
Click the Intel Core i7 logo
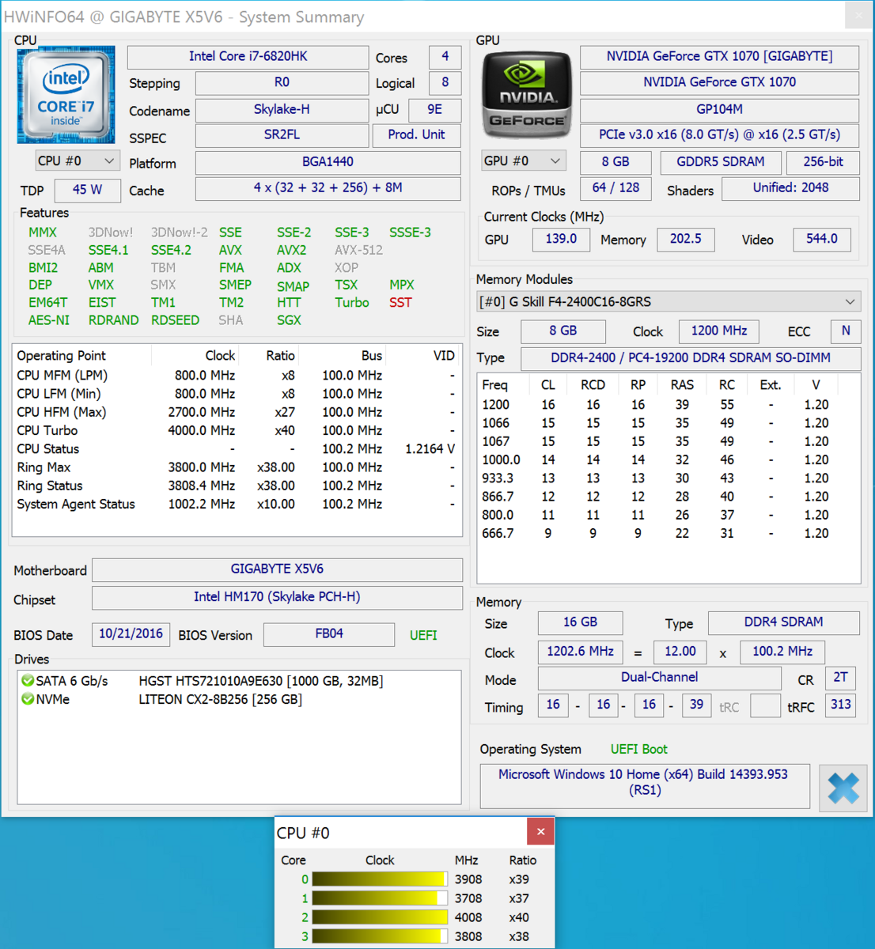coord(66,95)
